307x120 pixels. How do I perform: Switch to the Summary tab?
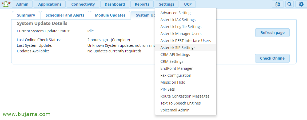26,15
